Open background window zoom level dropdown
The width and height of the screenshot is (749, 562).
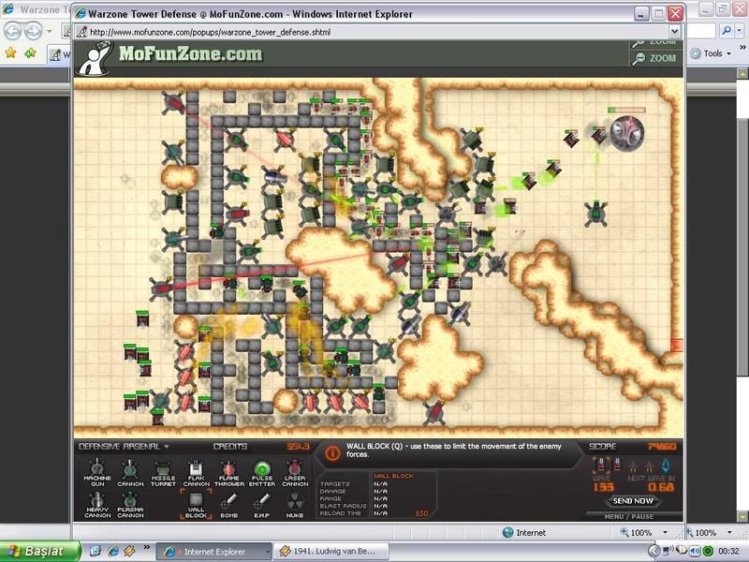[x=729, y=532]
